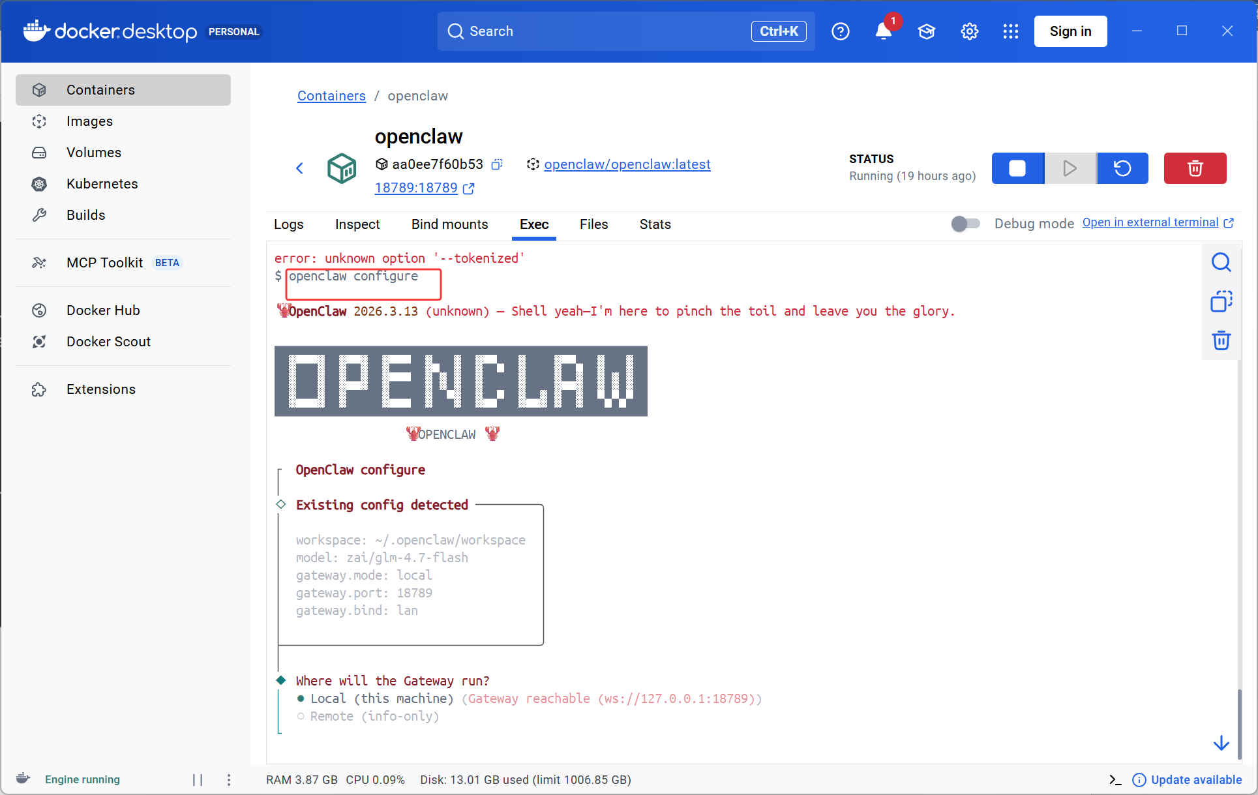Click 'workspace: ~/.openclaw/workspace' line

pos(411,540)
